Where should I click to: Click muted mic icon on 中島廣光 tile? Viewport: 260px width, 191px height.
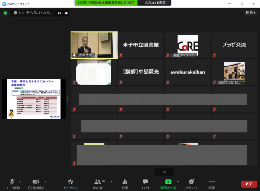click(121, 82)
